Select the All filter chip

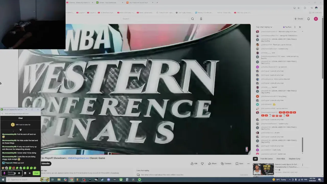[x=255, y=159]
